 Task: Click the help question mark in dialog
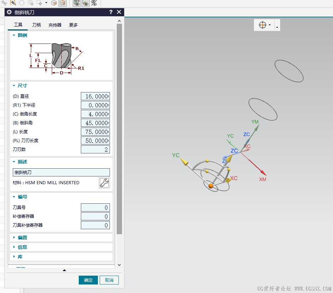(x=111, y=12)
